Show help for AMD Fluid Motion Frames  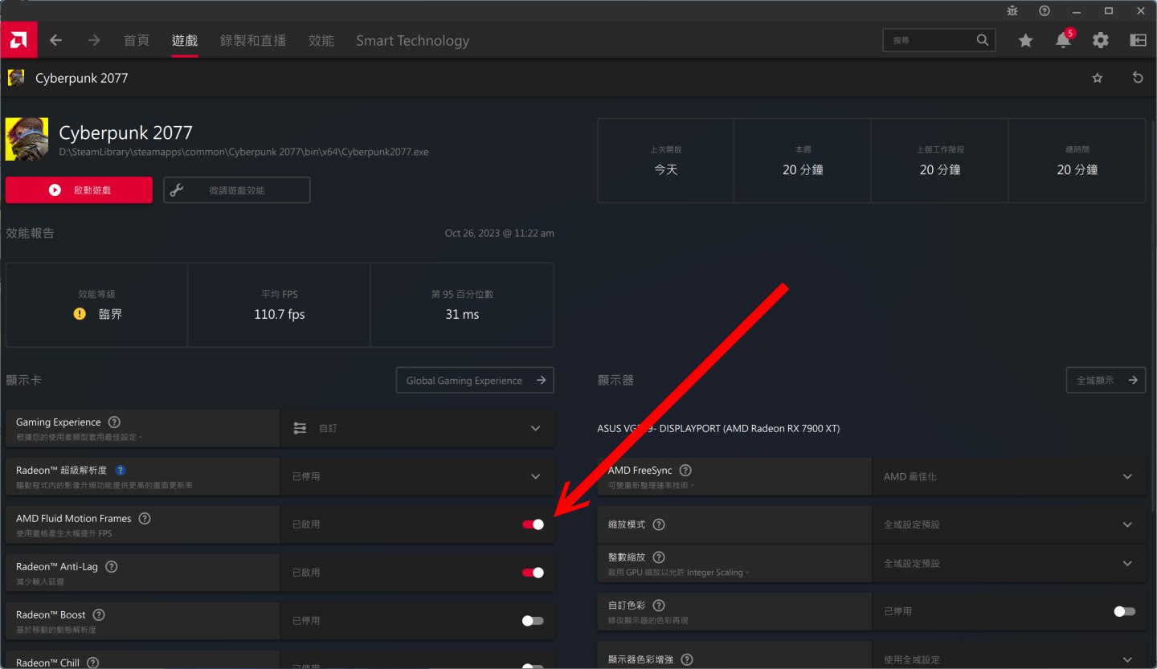tap(145, 519)
